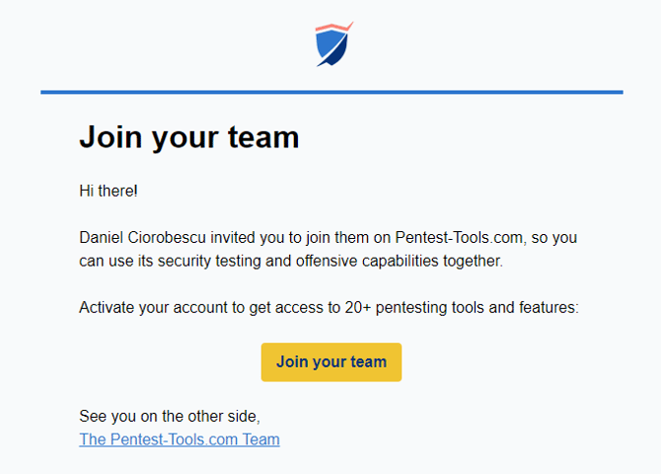
Task: Click the yellow Join your team button
Action: click(331, 362)
